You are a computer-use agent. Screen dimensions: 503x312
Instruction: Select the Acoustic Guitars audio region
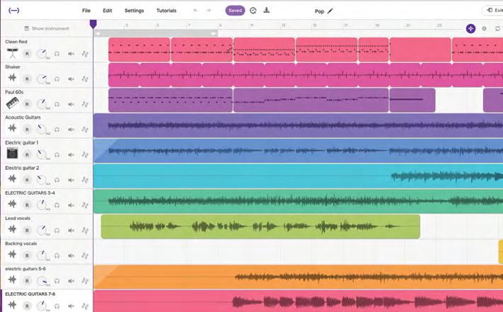(x=299, y=125)
